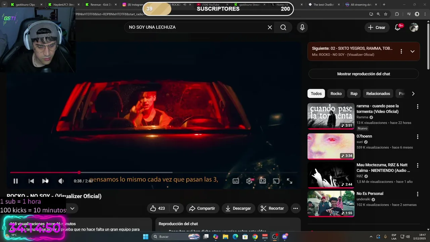The image size is (430, 242).
Task: Open the account avatar menu
Action: click(x=414, y=28)
